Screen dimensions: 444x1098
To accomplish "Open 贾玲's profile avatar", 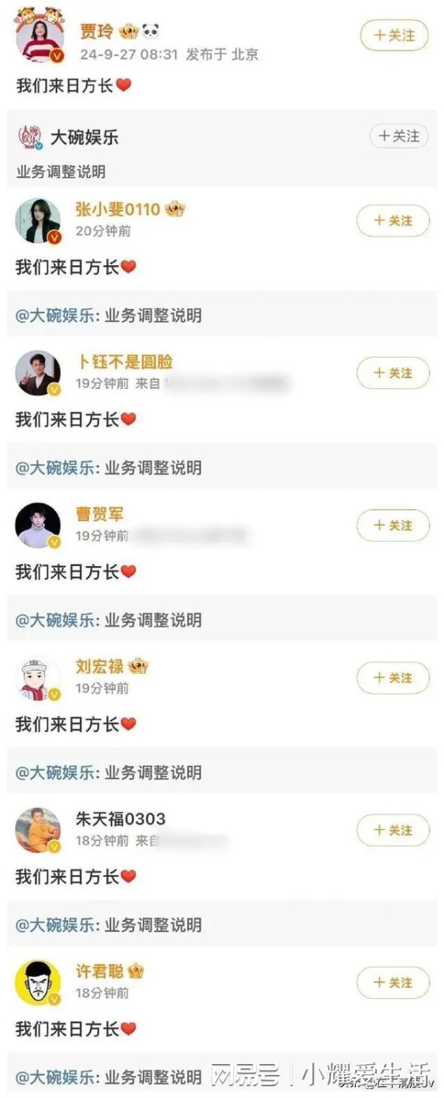I will click(39, 37).
